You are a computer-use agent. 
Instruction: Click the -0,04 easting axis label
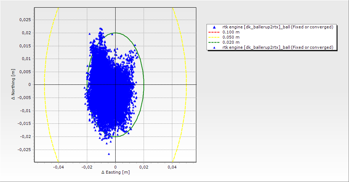[59, 167]
